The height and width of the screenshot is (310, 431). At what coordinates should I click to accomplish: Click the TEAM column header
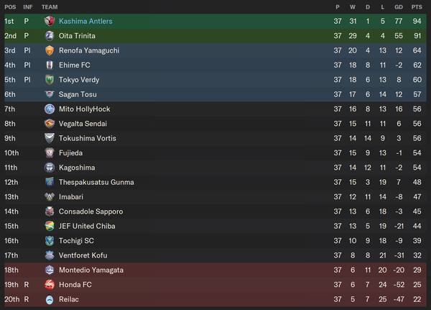pyautogui.click(x=50, y=7)
